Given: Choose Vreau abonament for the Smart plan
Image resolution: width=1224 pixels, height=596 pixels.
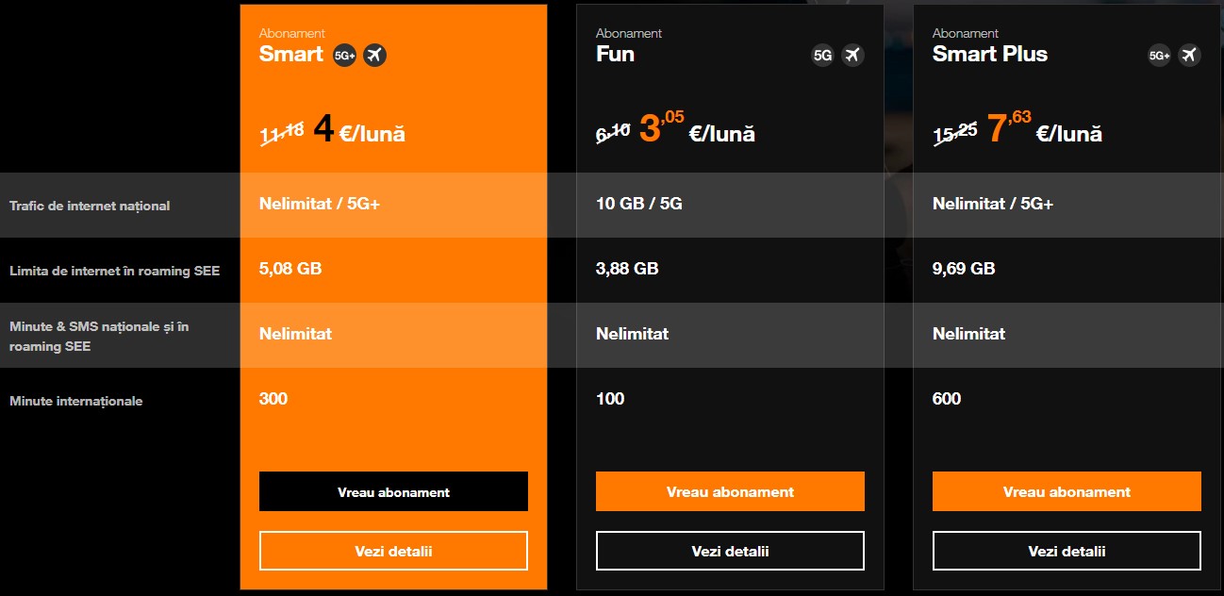Looking at the screenshot, I should (x=393, y=491).
